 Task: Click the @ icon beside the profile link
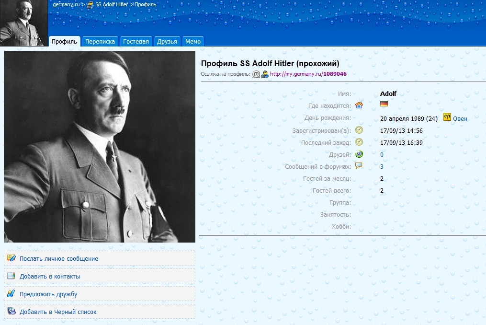256,74
